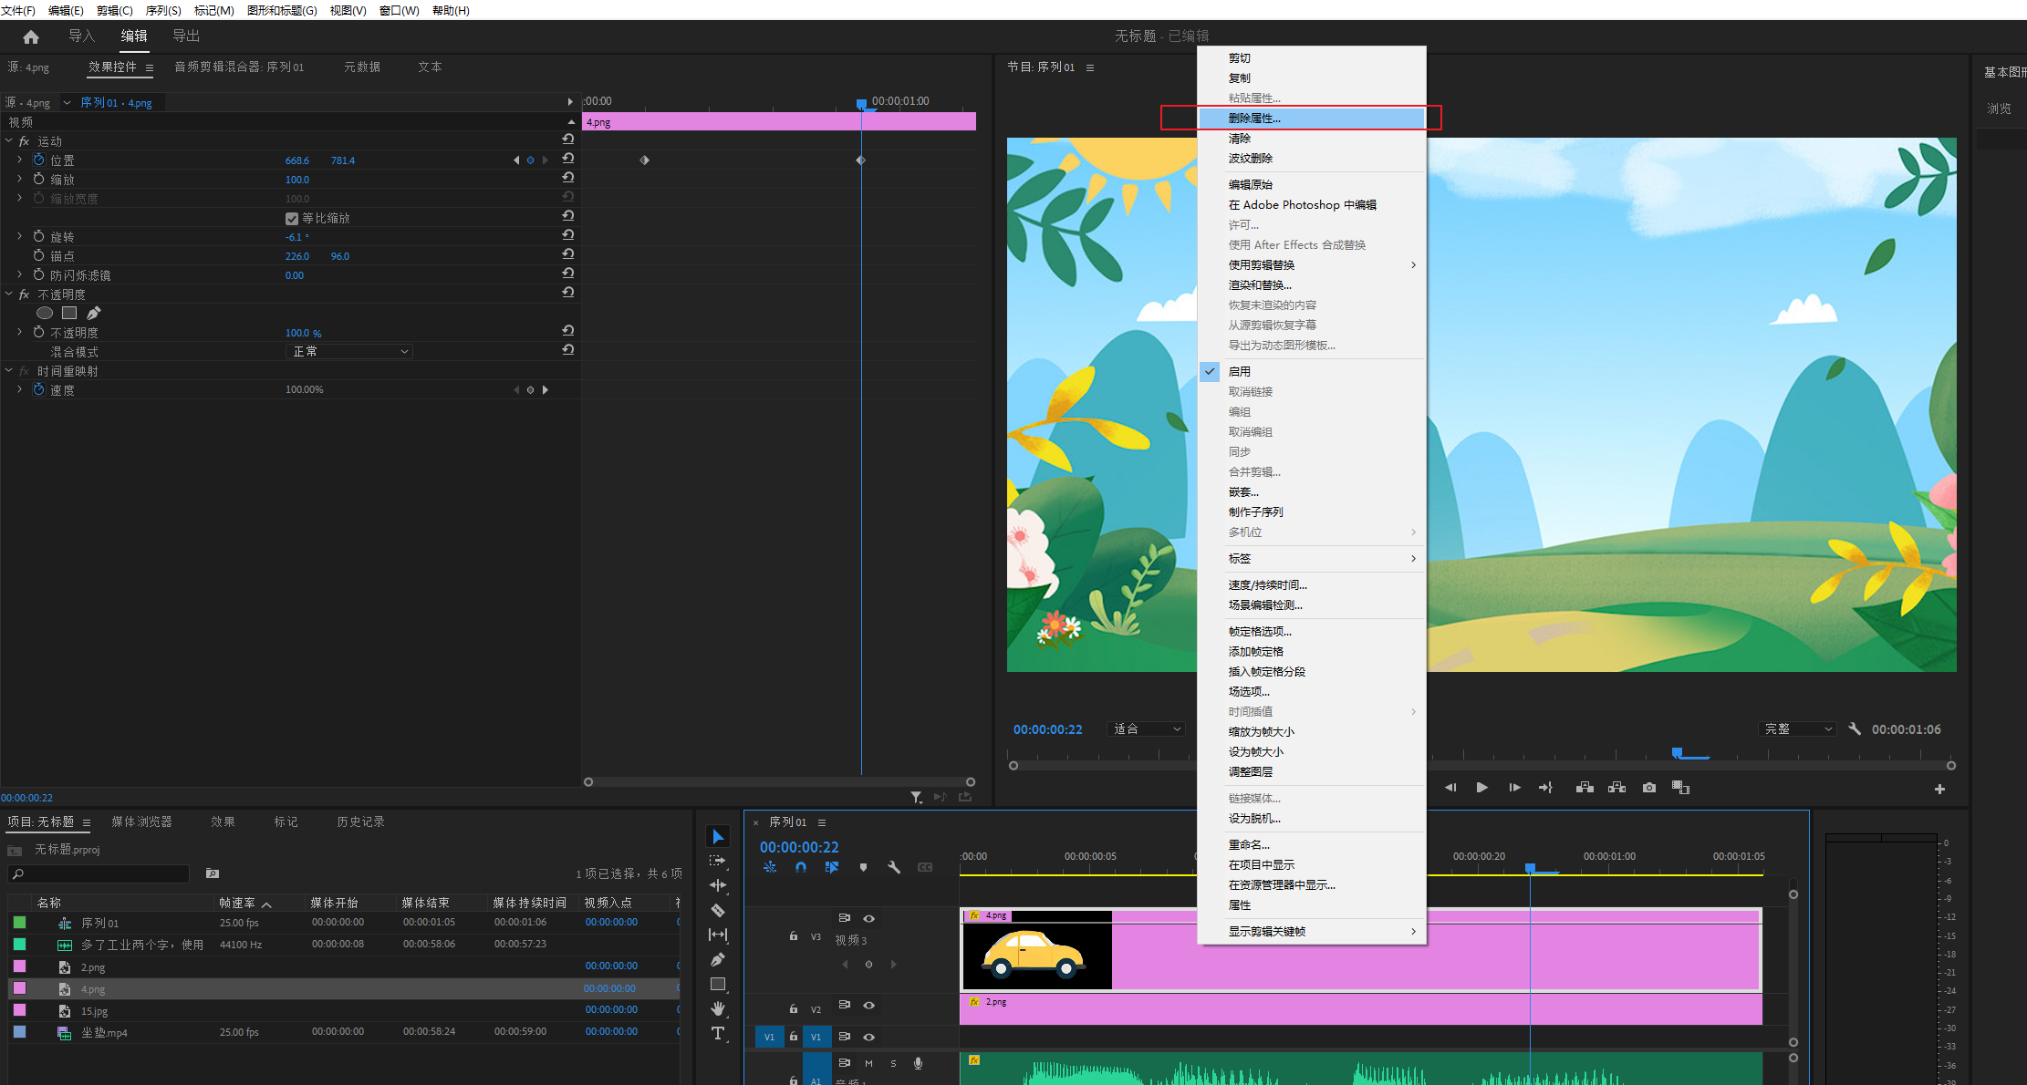Select the Razor tool in timeline toolbar

coord(718,910)
